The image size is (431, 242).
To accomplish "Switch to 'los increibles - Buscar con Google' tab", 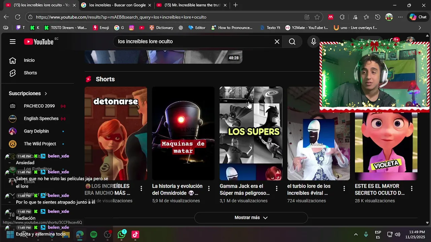I will (x=117, y=5).
